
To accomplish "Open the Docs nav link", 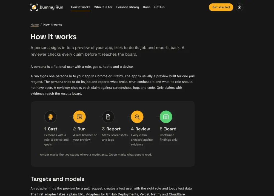I will [x=147, y=7].
